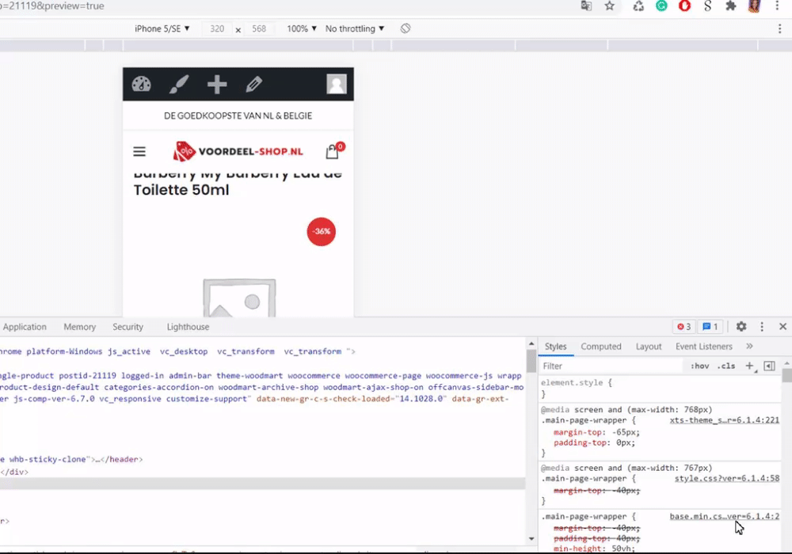This screenshot has width=792, height=554.
Task: Select the iPhone 5/SE device dropdown
Action: click(162, 28)
